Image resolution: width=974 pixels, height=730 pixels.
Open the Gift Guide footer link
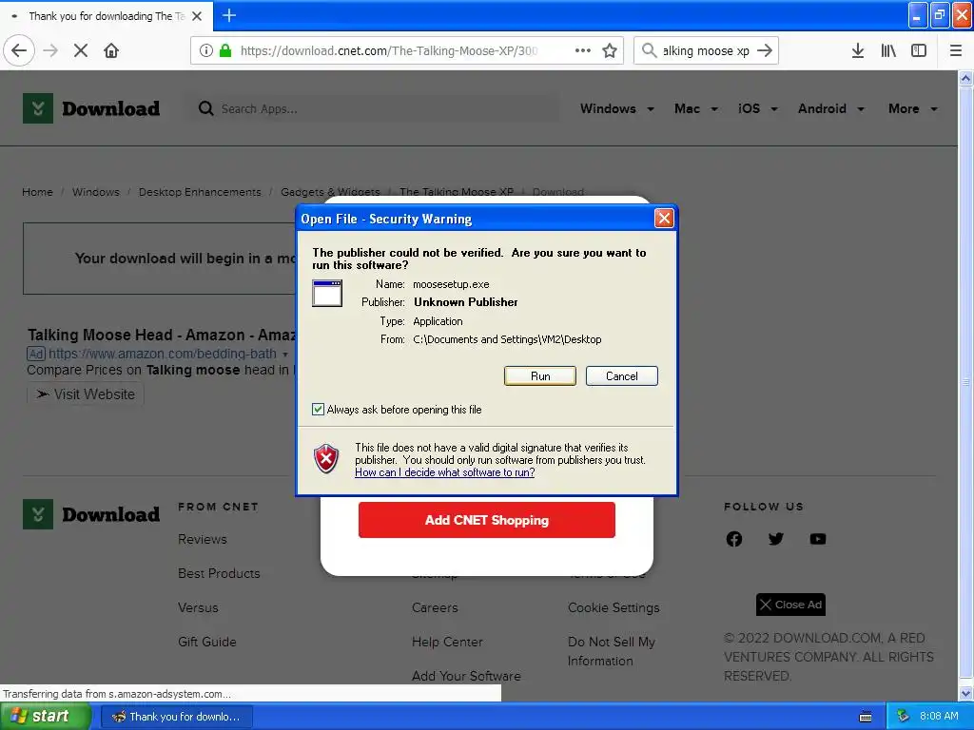pyautogui.click(x=206, y=642)
